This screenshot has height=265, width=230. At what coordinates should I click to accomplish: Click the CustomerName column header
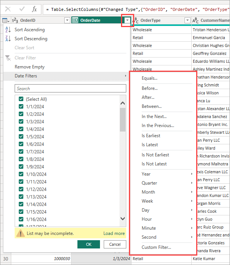(210, 20)
